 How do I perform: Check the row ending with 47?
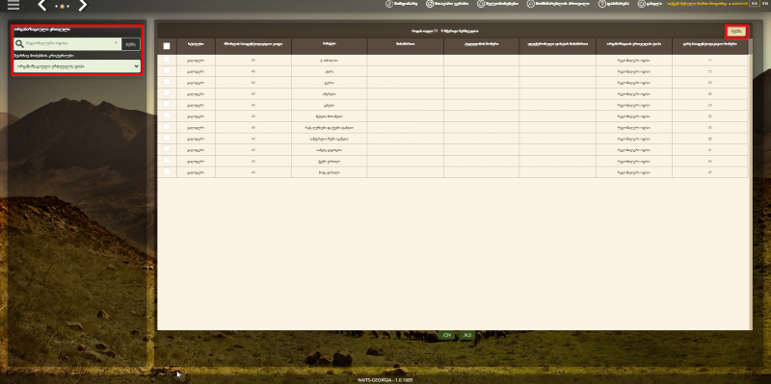pyautogui.click(x=167, y=171)
